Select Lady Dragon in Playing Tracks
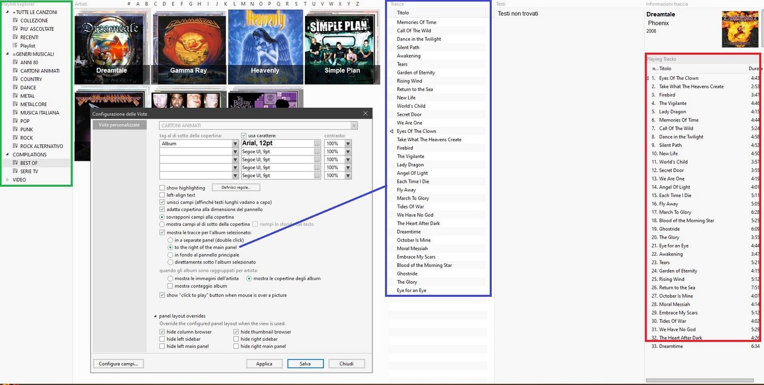Screen dimensions: 764x385 [x=673, y=111]
